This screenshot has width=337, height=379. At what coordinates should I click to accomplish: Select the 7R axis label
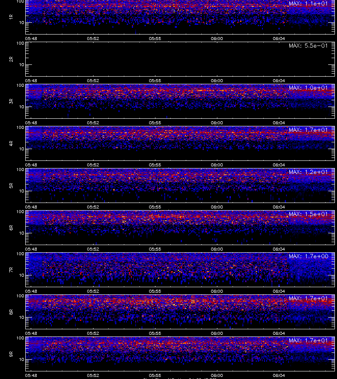pos(11,270)
